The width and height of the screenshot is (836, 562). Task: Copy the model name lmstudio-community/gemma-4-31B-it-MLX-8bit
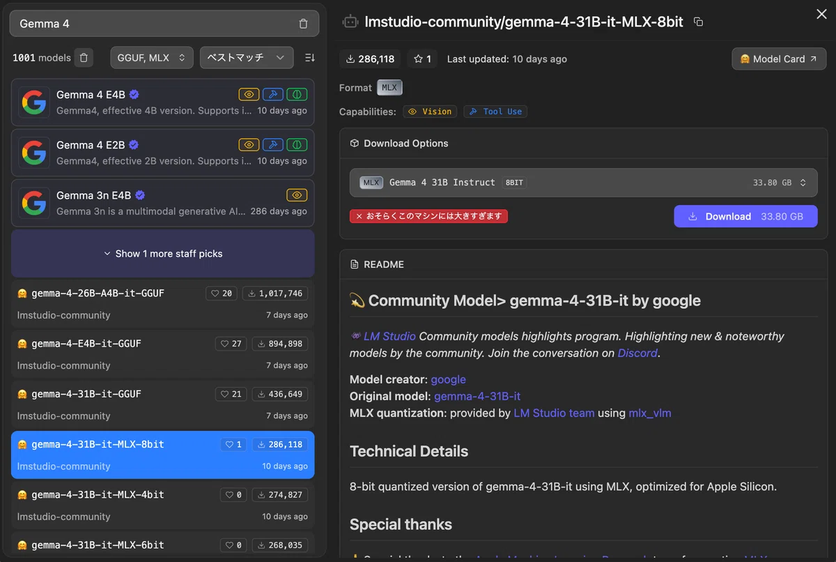tap(699, 22)
